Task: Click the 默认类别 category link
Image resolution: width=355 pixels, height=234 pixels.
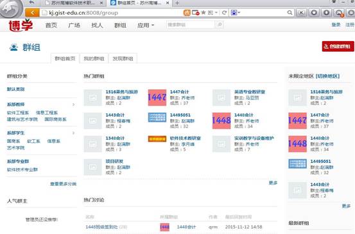Action: 15,89
